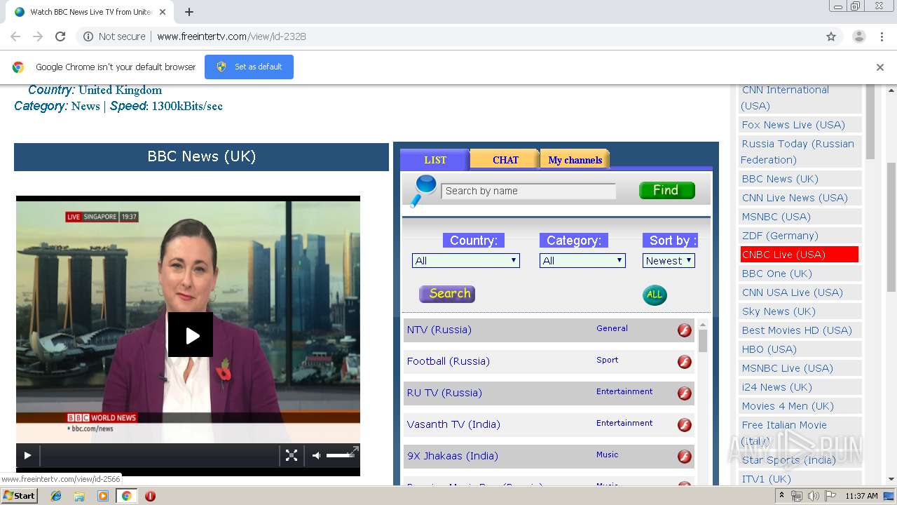The image size is (897, 505).
Task: Click the magnifying glass search icon
Action: 423,191
